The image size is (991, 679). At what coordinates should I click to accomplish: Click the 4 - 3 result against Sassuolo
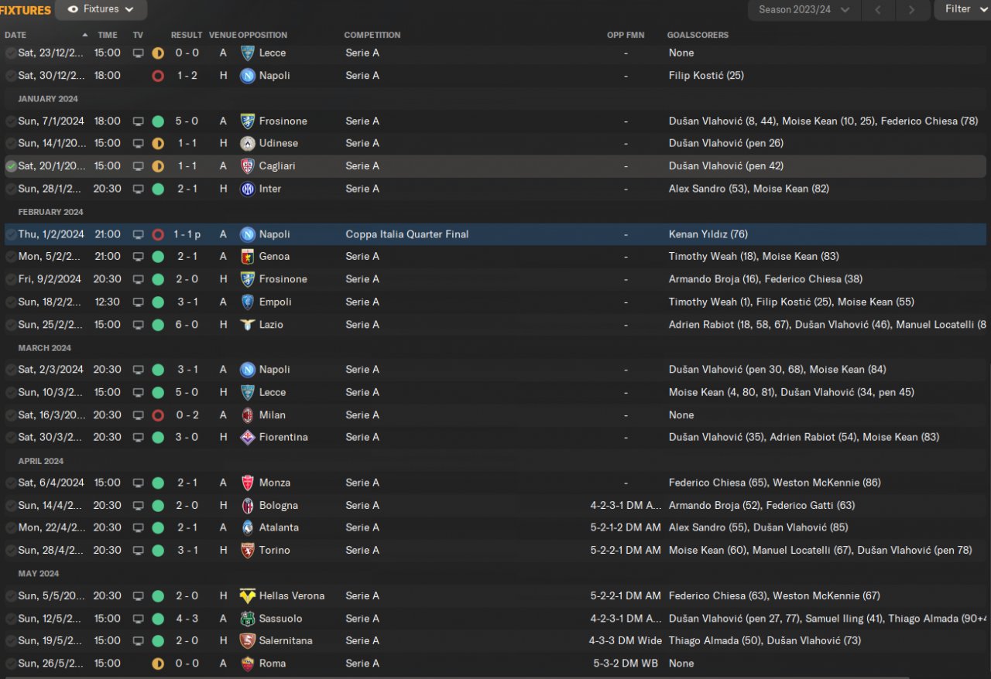[187, 619]
